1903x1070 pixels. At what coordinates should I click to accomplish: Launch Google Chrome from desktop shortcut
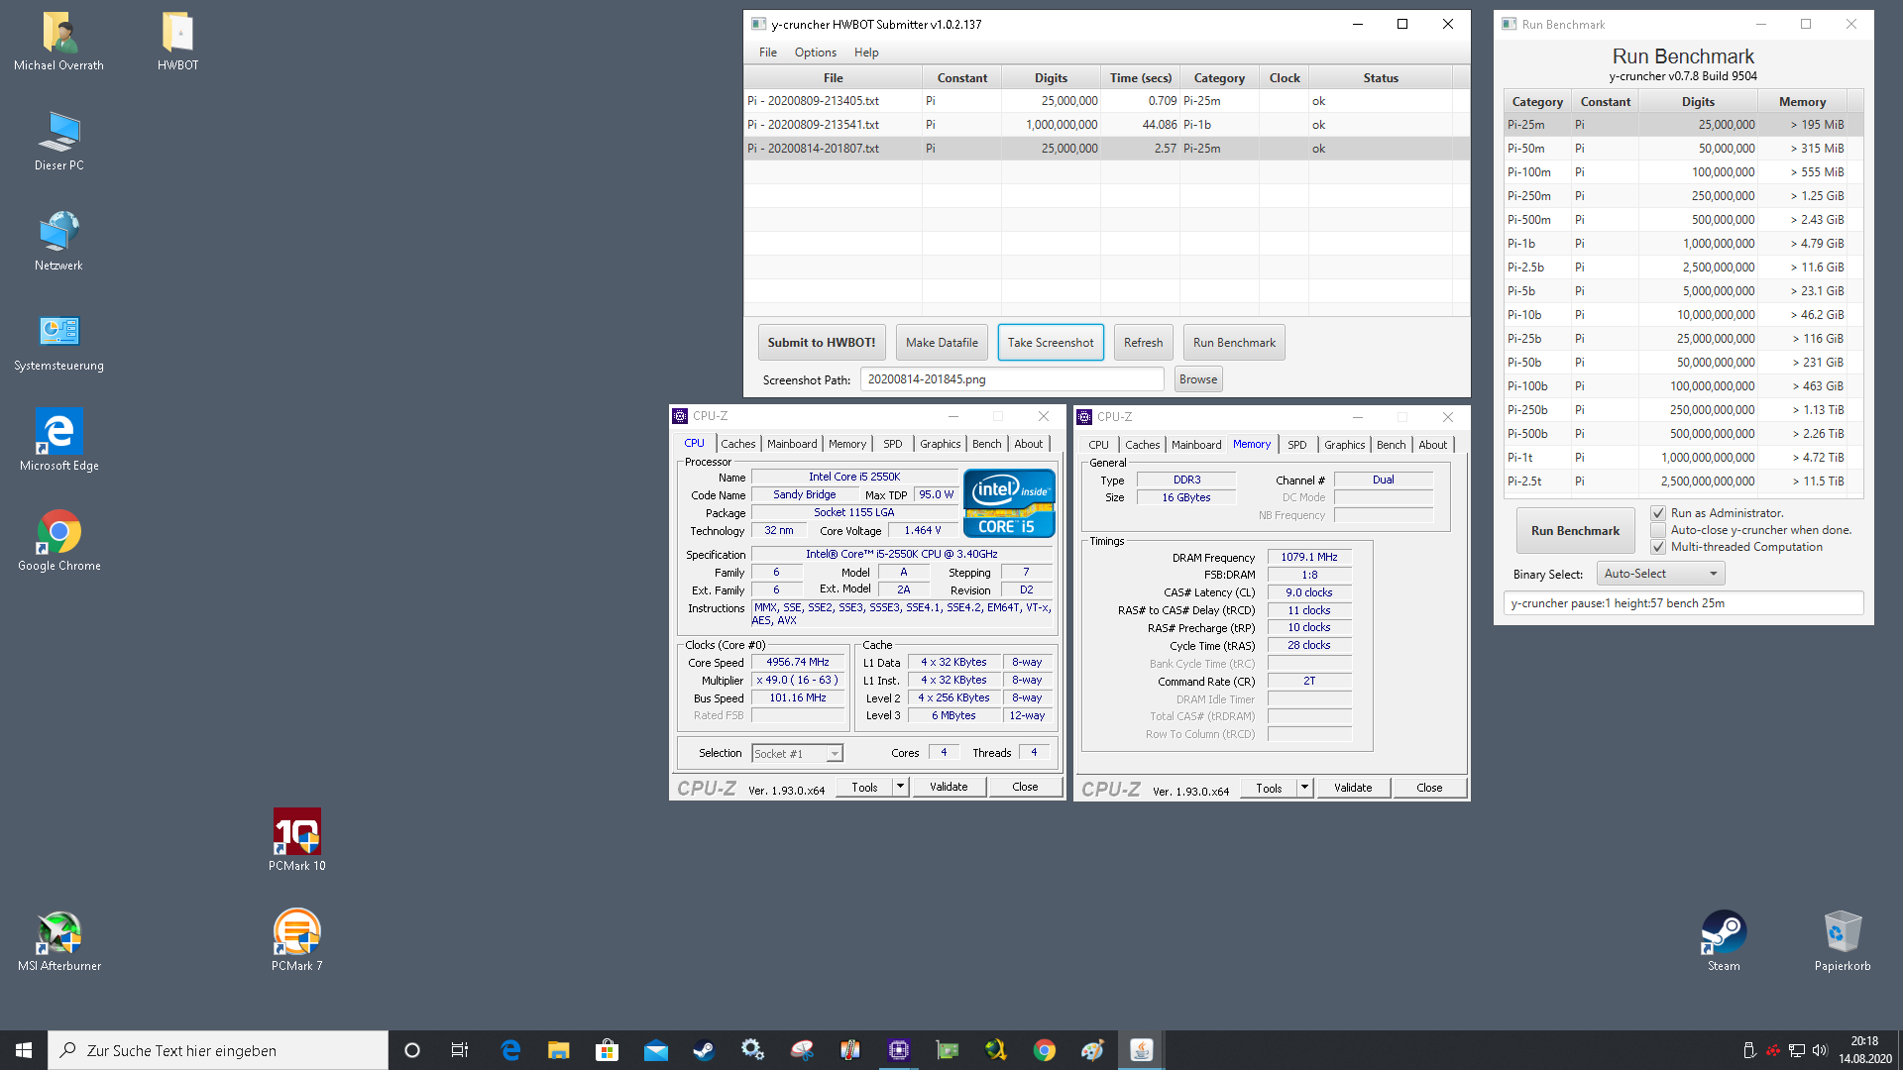tap(58, 541)
